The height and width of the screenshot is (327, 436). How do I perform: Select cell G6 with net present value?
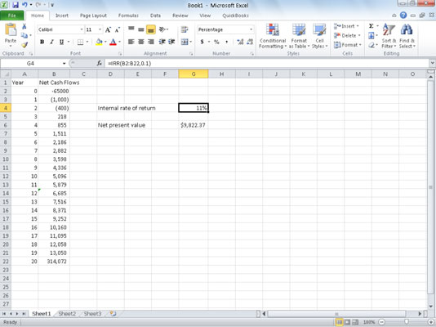point(194,125)
